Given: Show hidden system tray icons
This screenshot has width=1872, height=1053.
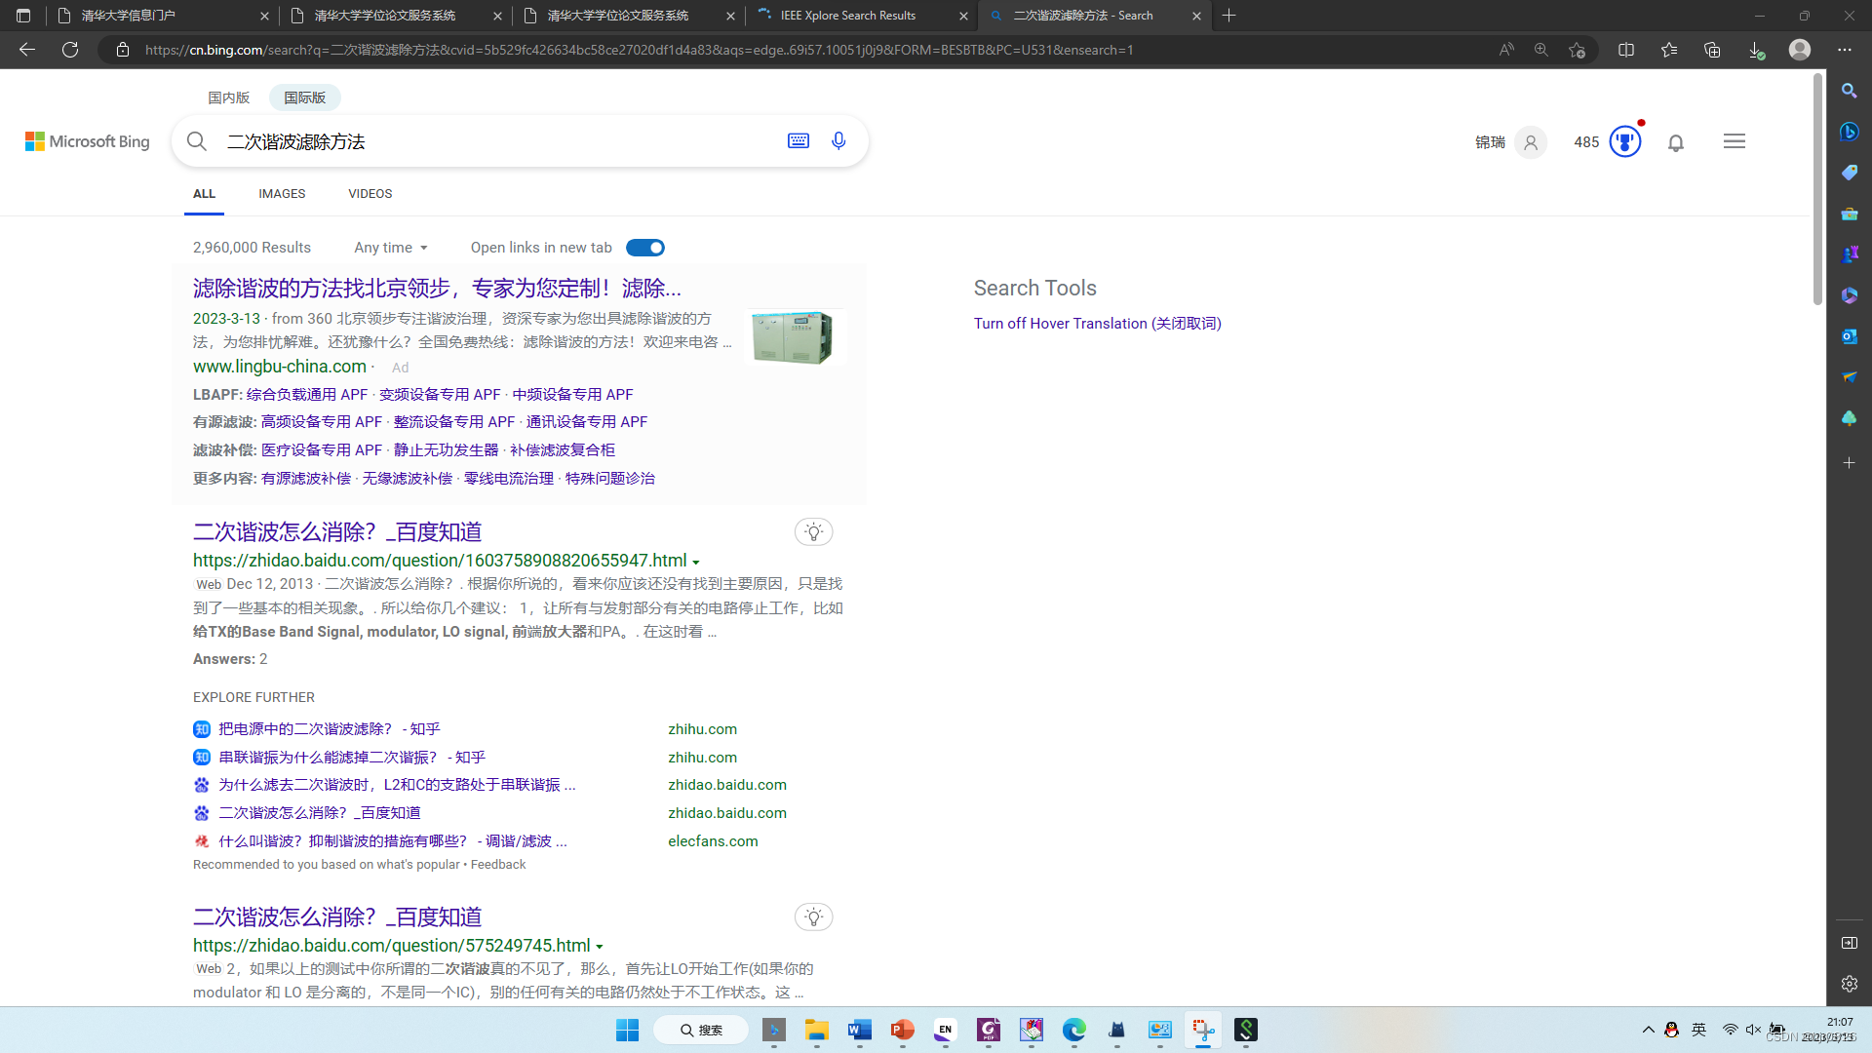Looking at the screenshot, I should pos(1649,1030).
